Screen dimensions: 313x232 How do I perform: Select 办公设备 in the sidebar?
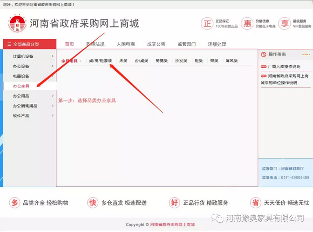click(x=21, y=66)
